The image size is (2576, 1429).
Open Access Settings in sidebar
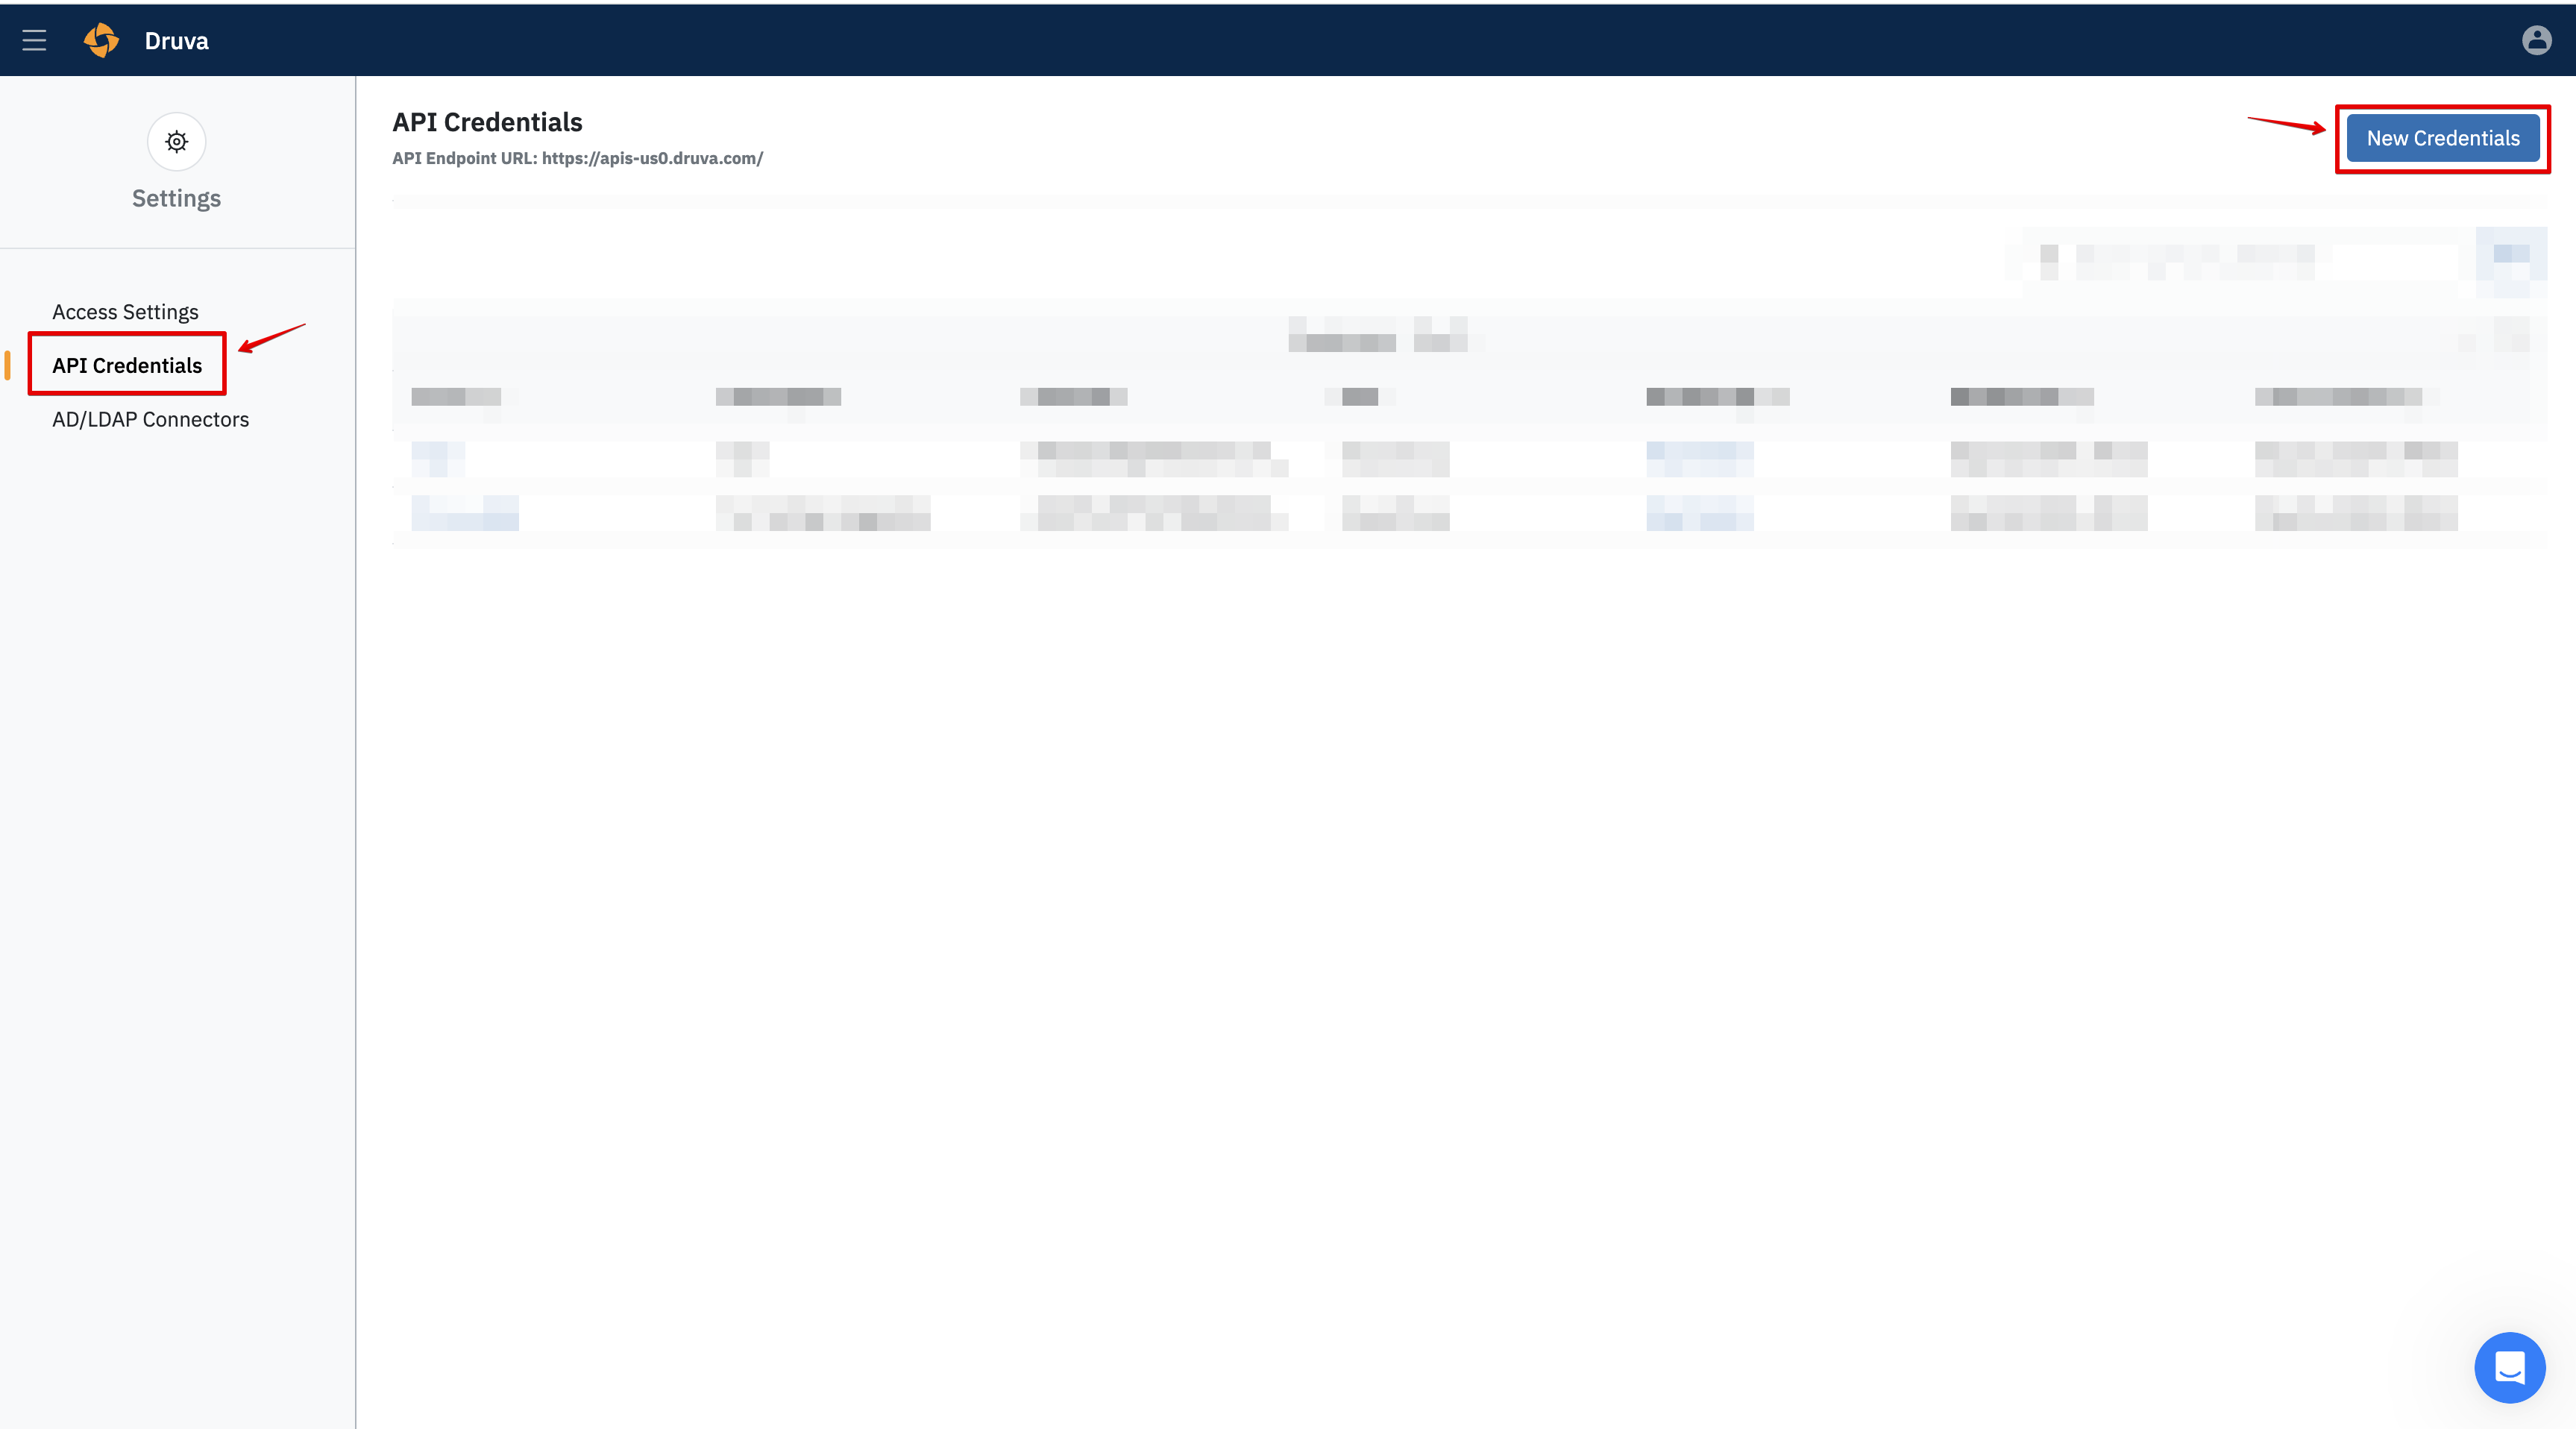pyautogui.click(x=125, y=312)
